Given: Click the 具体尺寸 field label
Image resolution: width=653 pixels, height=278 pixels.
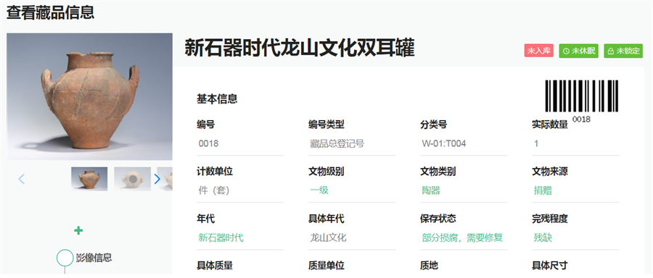Looking at the screenshot, I should click(x=550, y=265).
